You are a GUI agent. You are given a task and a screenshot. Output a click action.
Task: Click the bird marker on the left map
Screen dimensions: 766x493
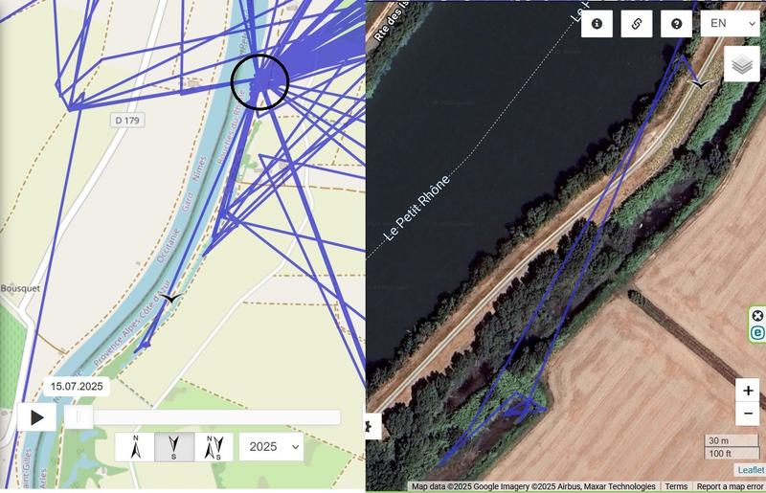pos(171,298)
